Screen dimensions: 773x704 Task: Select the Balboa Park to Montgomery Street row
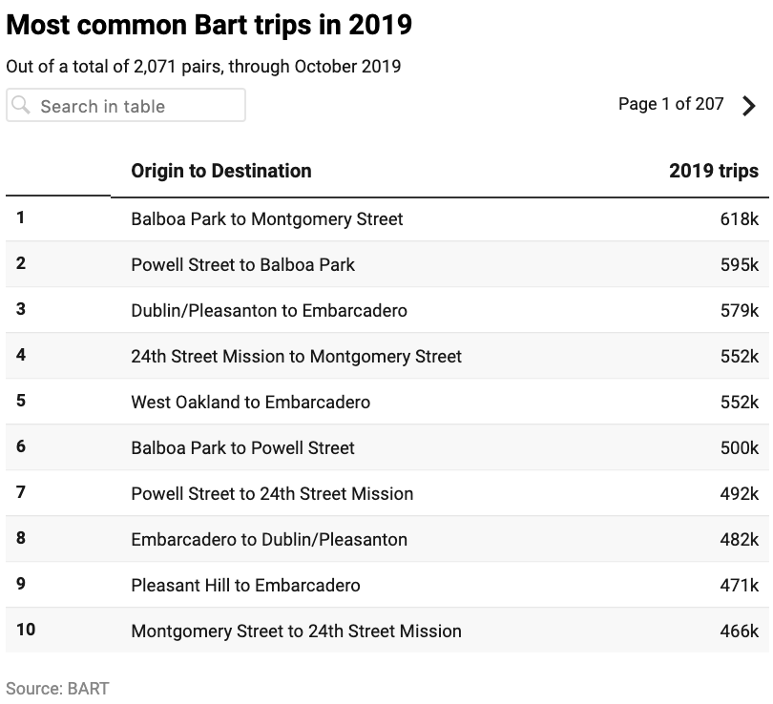(x=266, y=219)
